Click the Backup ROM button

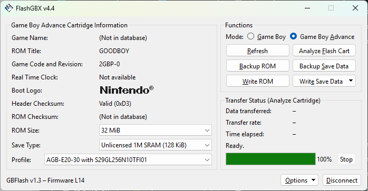(x=257, y=66)
